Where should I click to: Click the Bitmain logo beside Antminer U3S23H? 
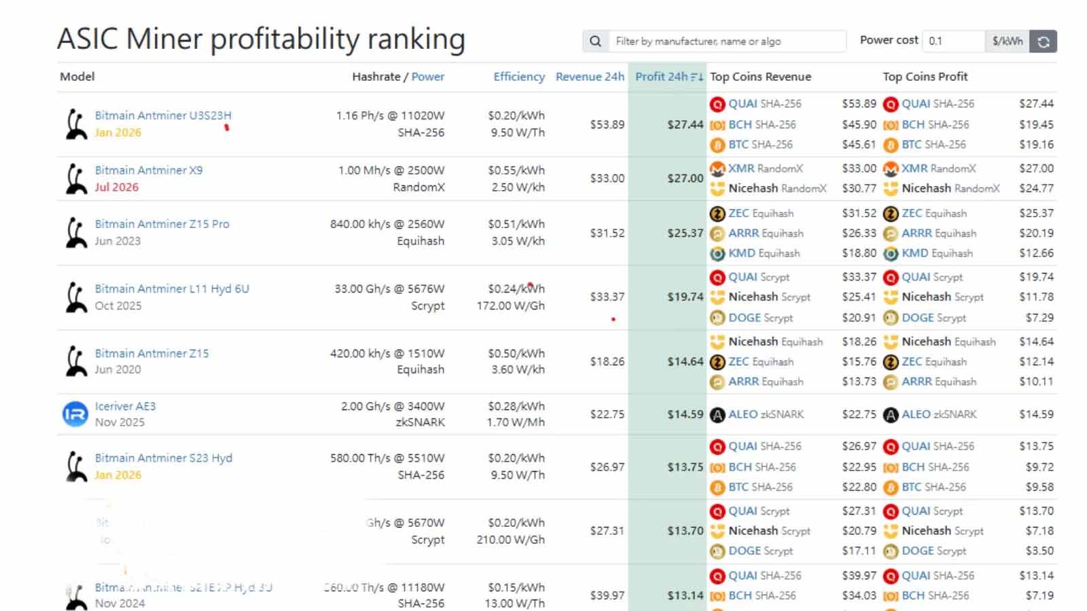tap(75, 124)
